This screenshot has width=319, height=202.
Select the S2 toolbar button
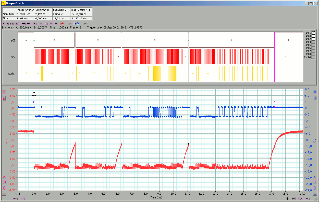[x=17, y=23]
